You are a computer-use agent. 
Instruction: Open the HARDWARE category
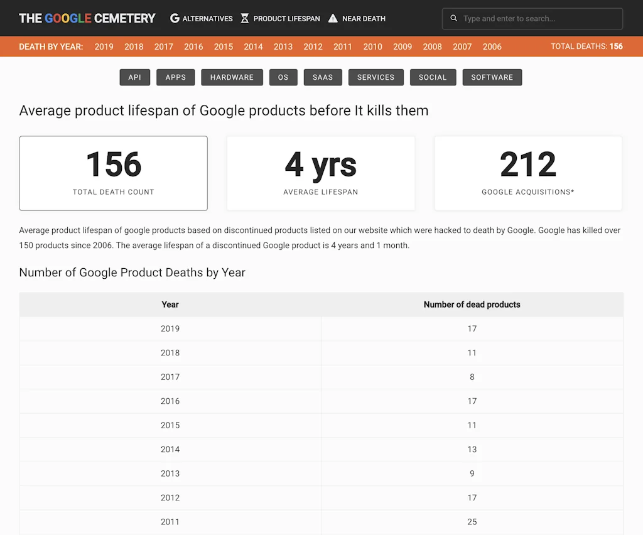(x=232, y=77)
